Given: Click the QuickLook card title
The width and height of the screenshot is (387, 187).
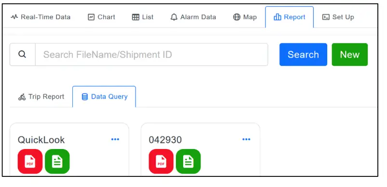Looking at the screenshot, I should (x=41, y=140).
